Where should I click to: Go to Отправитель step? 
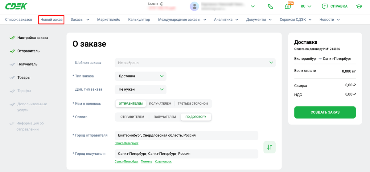point(28,51)
